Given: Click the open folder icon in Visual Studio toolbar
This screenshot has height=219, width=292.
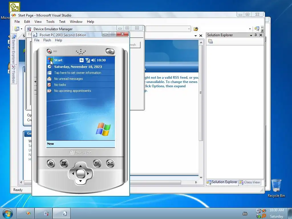Looking at the screenshot, I should [196, 29].
